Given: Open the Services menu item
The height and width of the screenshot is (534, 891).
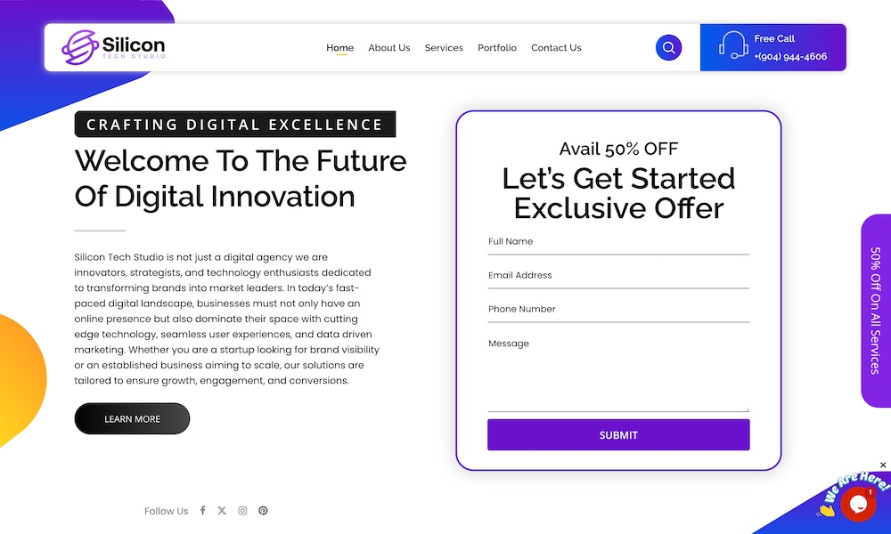Looking at the screenshot, I should coord(444,48).
